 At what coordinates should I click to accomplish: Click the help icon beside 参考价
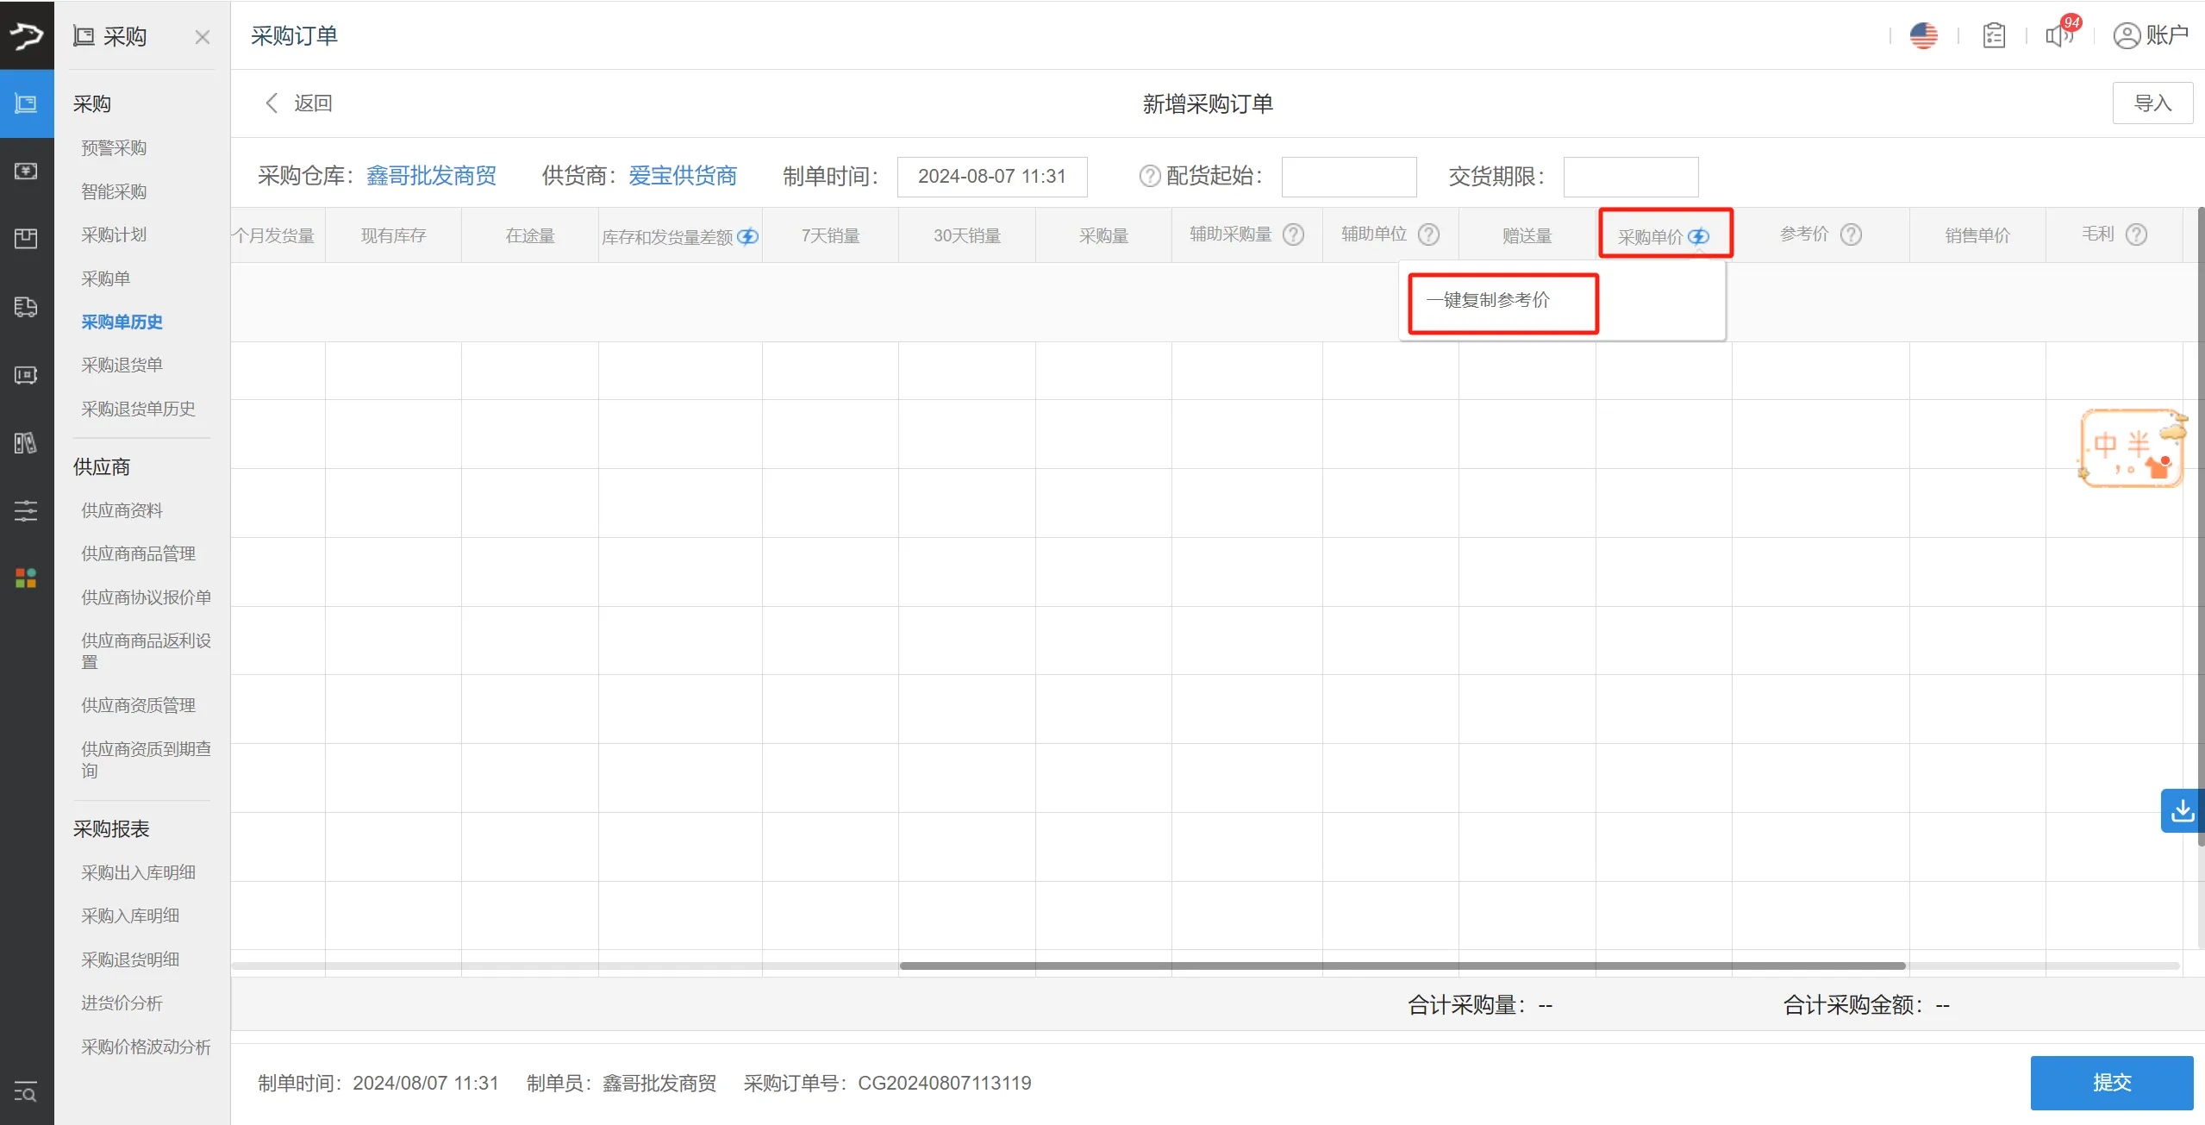click(x=1851, y=234)
